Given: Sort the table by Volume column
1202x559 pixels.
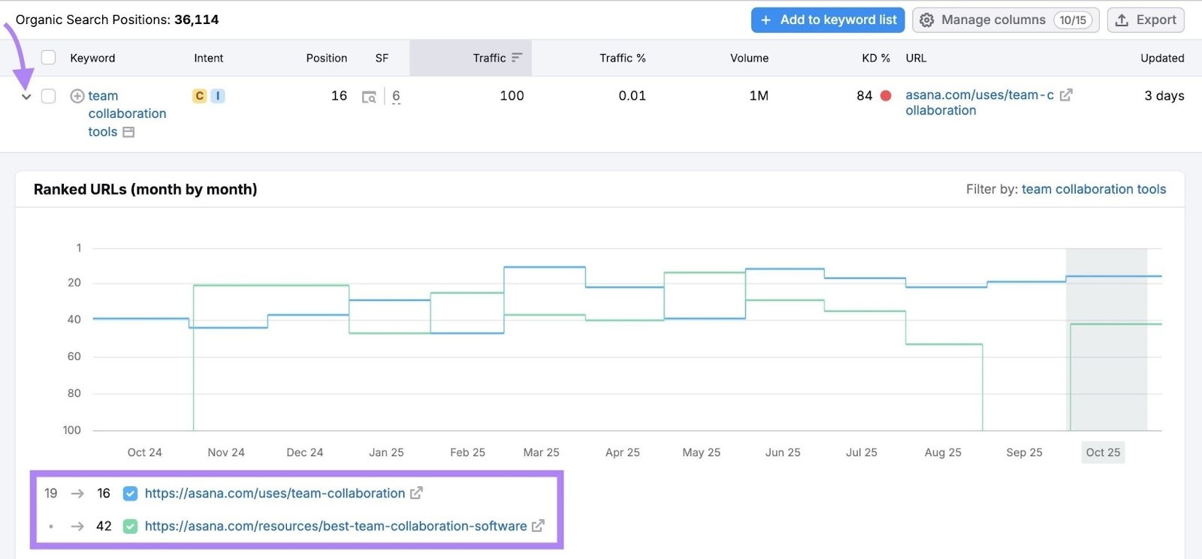Looking at the screenshot, I should (749, 58).
